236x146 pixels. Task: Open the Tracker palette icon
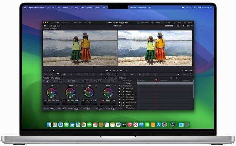(x=116, y=75)
